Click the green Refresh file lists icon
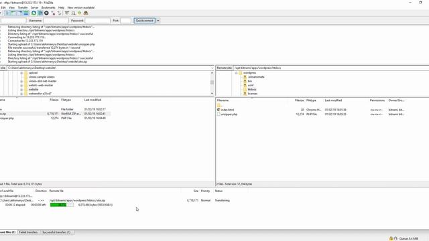The width and height of the screenshot is (429, 241). 34,13
